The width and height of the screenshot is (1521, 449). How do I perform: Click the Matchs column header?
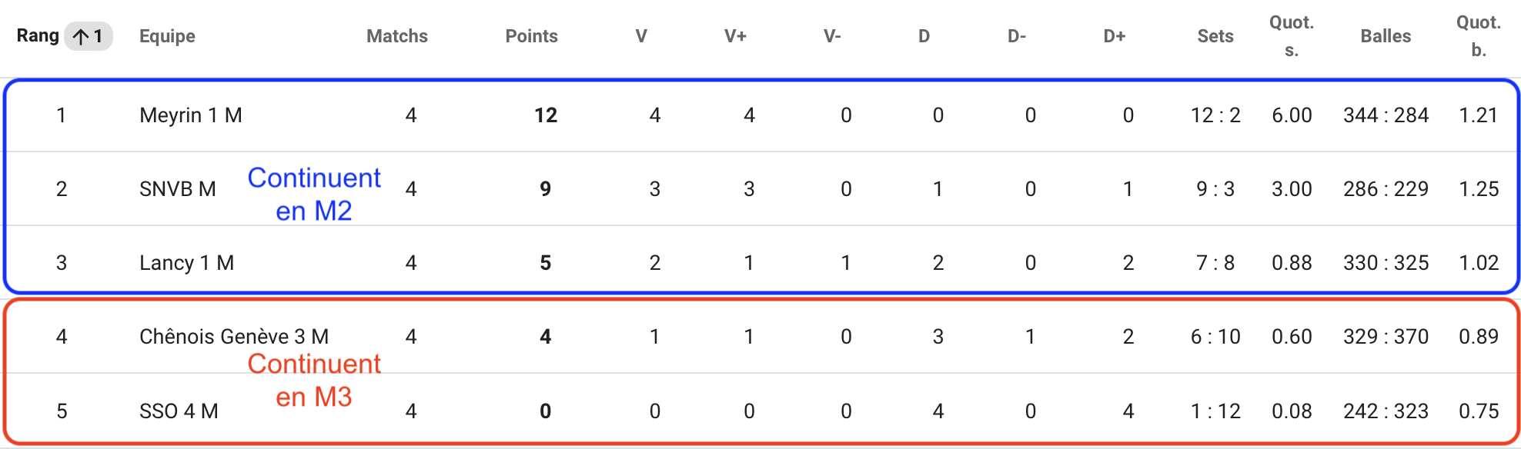tap(396, 36)
